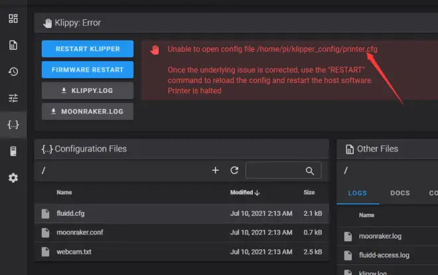The height and width of the screenshot is (275, 438).
Task: Click the 'Unable to open config file' error message
Action: (272, 49)
